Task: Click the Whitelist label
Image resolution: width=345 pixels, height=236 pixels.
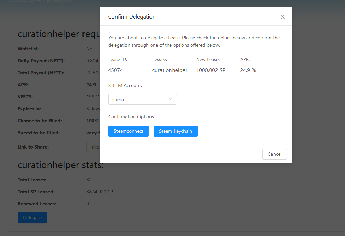Action: [x=28, y=49]
